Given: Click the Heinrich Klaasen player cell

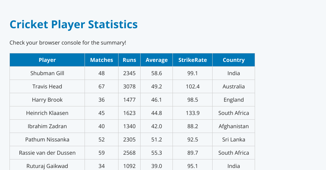Looking at the screenshot, I should (47, 113).
